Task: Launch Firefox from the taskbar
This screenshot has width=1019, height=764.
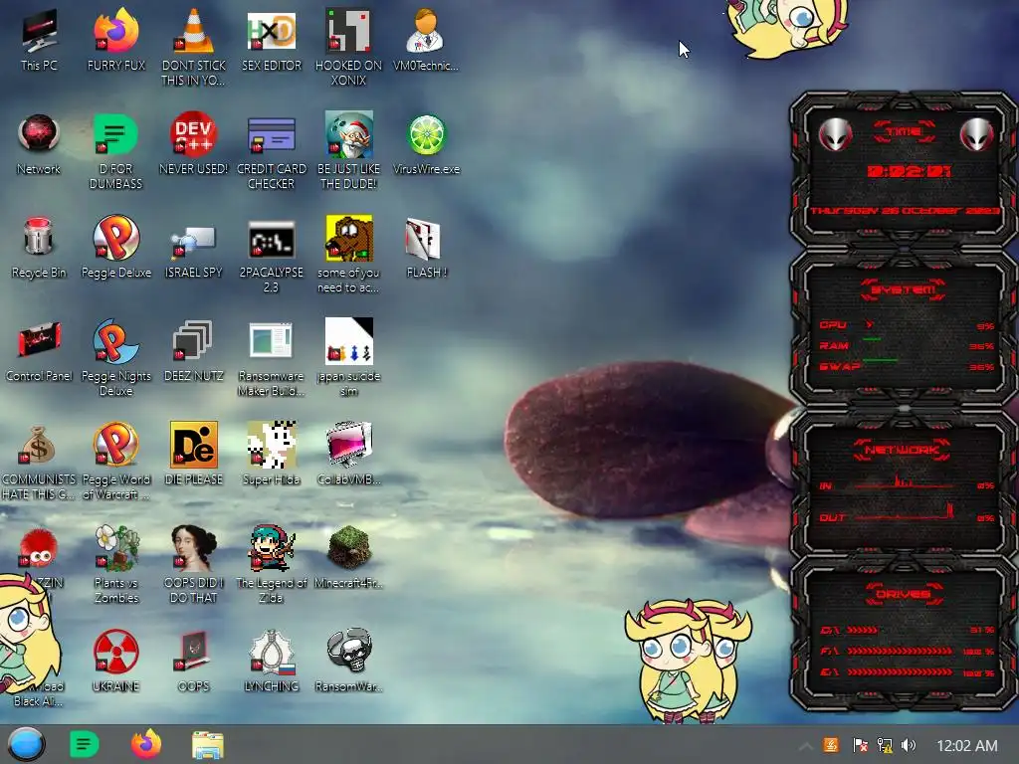Action: click(145, 744)
